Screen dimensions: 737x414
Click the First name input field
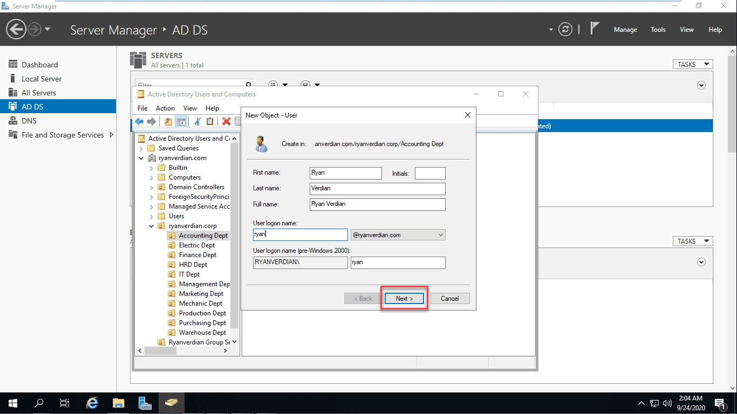tap(346, 173)
